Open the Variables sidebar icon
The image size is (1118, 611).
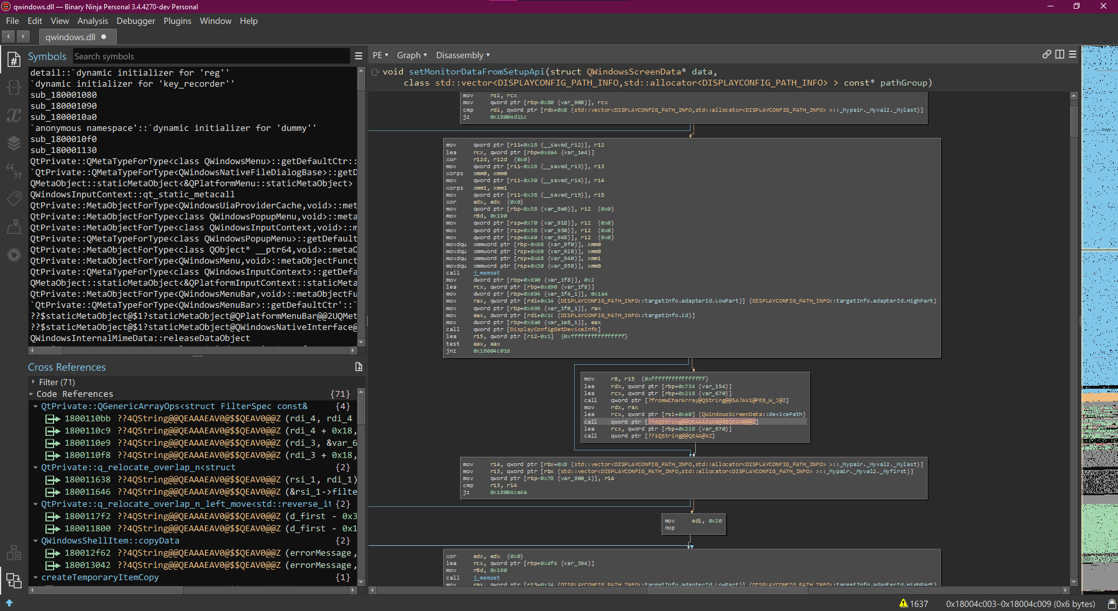13,115
